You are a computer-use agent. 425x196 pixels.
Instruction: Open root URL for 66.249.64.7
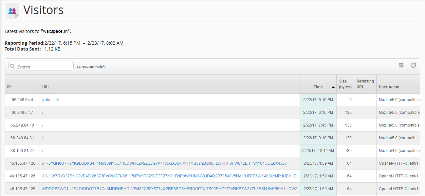[43, 113]
